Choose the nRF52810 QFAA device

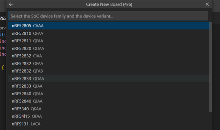point(109,33)
